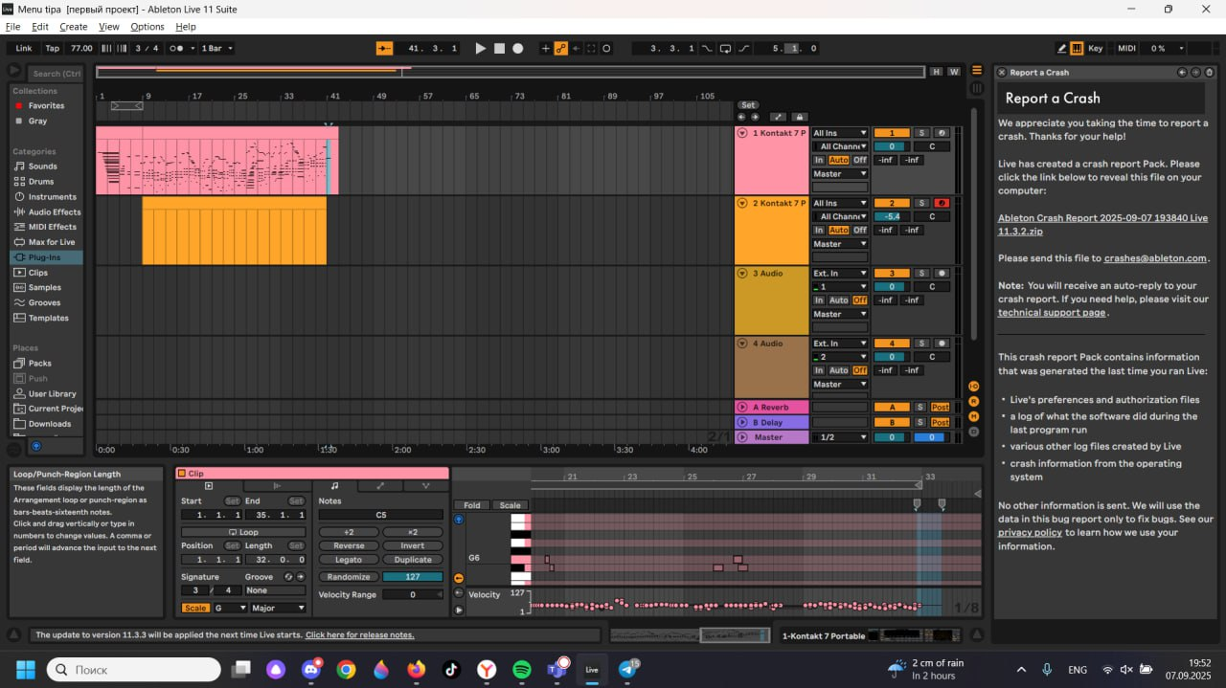1226x688 pixels.
Task: Disarm recording on track 2
Action: (x=942, y=203)
